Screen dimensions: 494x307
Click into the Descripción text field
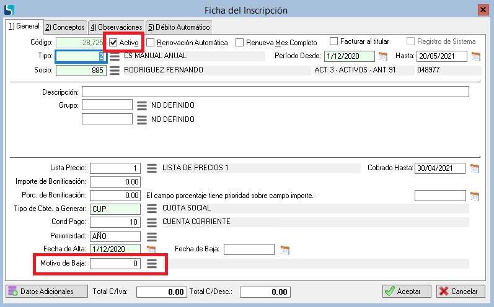275,92
